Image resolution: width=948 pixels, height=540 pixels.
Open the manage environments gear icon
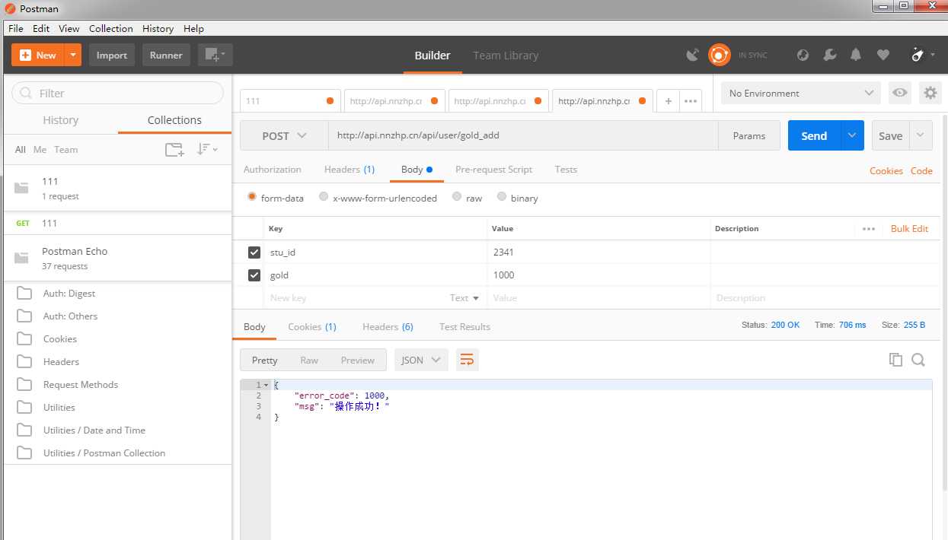tap(930, 93)
